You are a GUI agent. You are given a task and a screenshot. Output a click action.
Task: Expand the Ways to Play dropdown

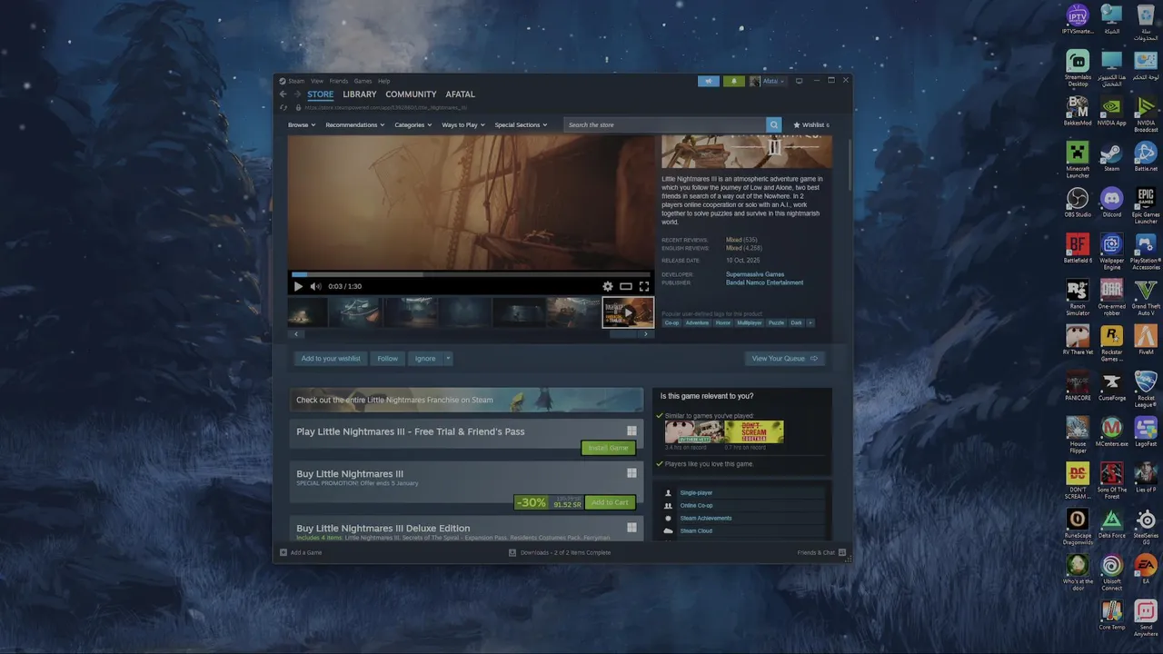pos(462,124)
